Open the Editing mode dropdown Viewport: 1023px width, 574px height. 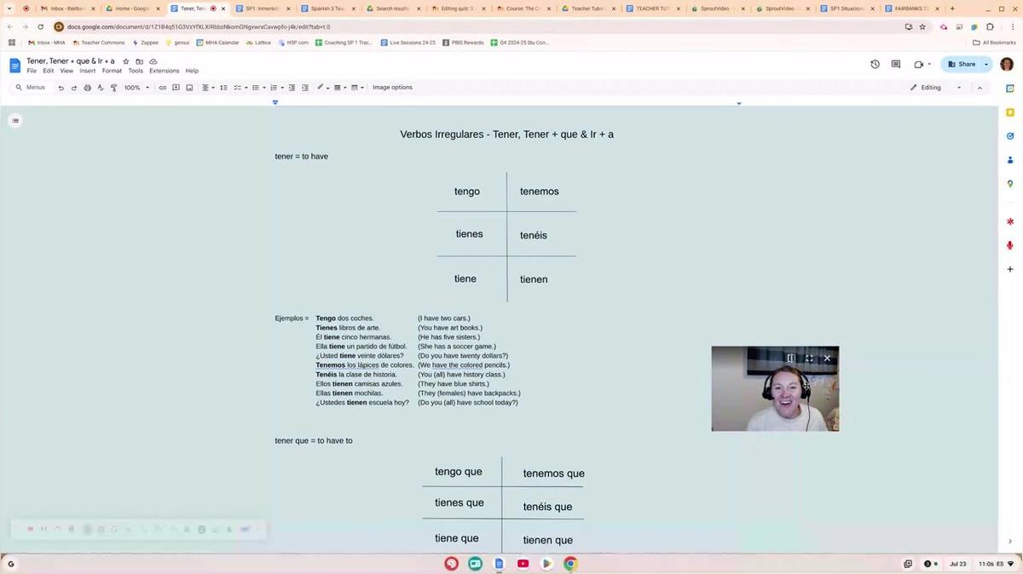[x=935, y=88]
